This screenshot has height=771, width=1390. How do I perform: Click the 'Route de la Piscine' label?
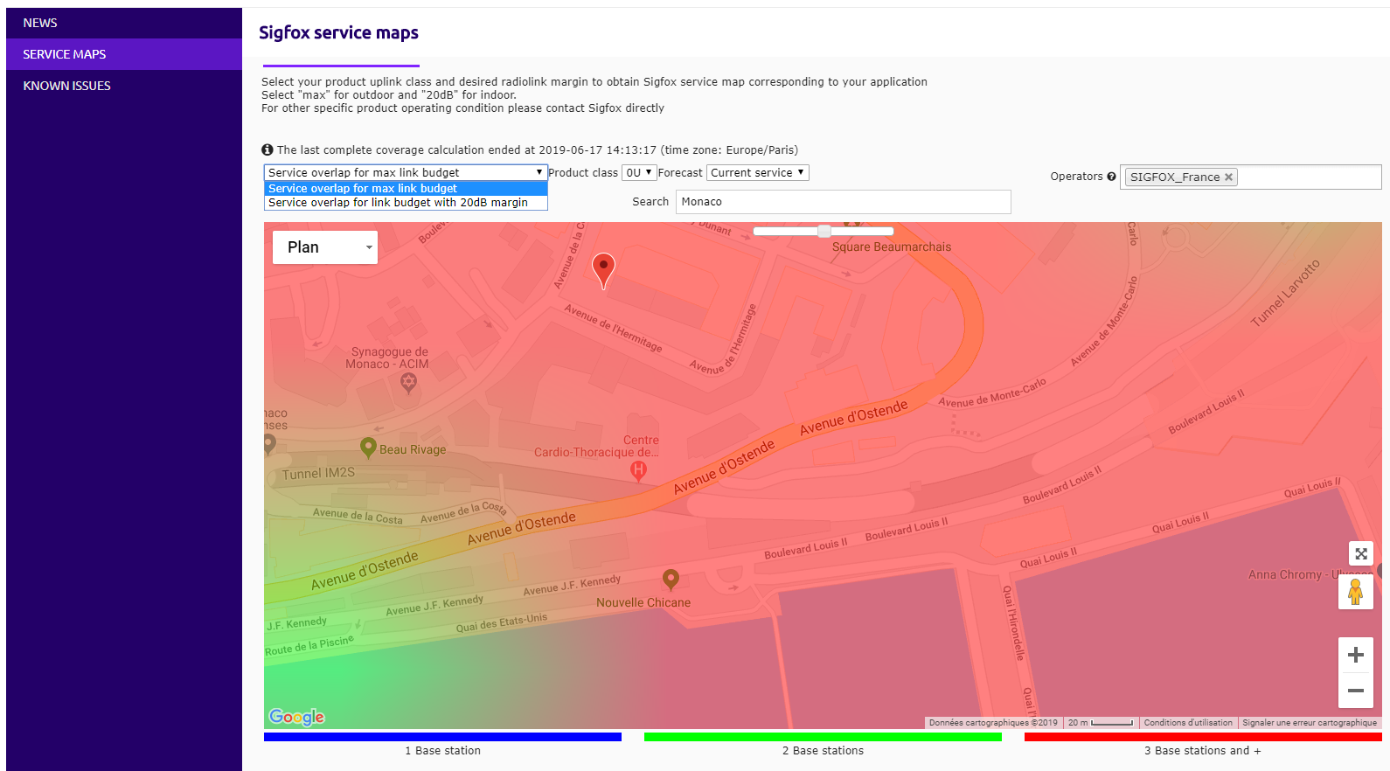click(x=309, y=645)
